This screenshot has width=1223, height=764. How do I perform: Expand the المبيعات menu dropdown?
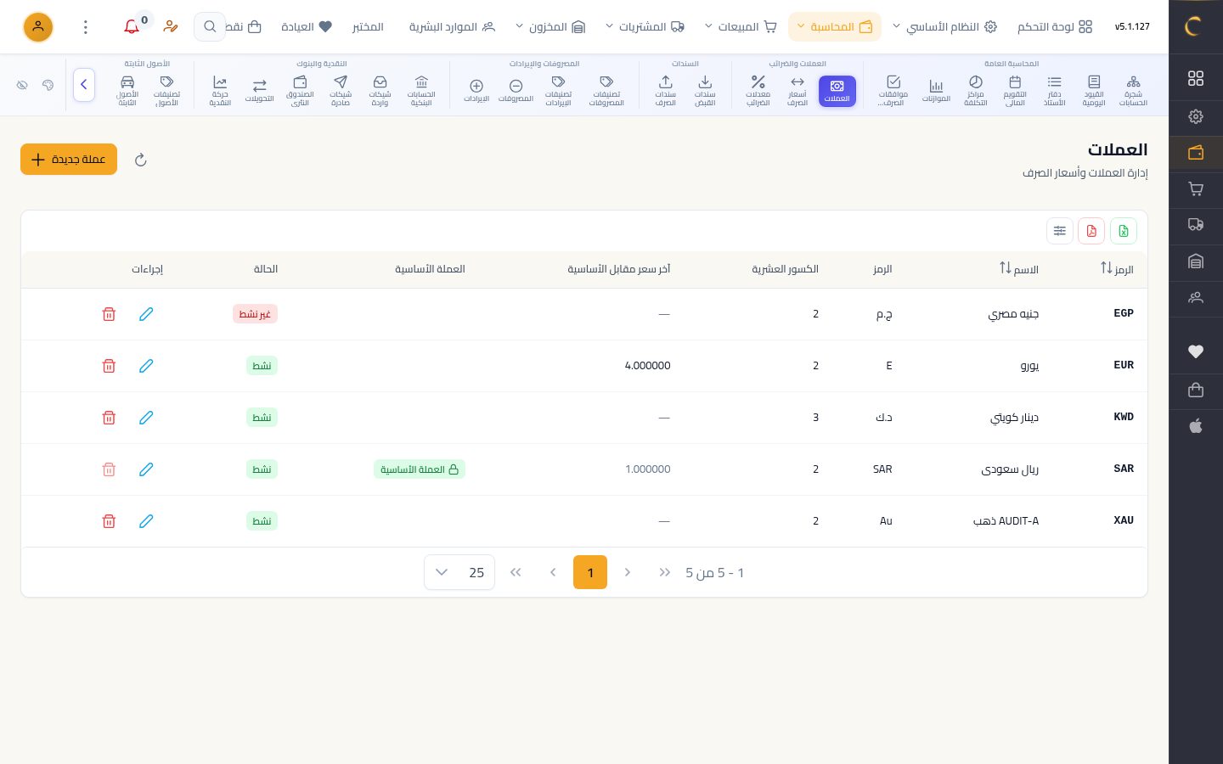click(x=741, y=27)
